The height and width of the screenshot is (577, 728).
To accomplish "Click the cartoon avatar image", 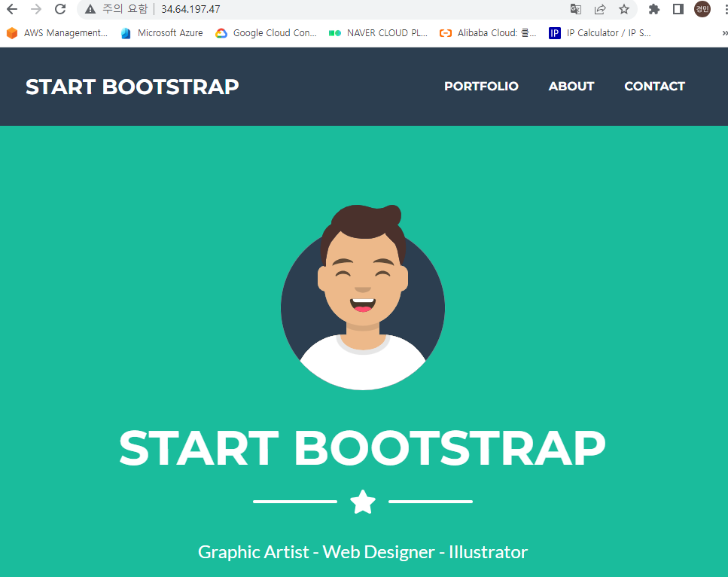I will (x=363, y=298).
